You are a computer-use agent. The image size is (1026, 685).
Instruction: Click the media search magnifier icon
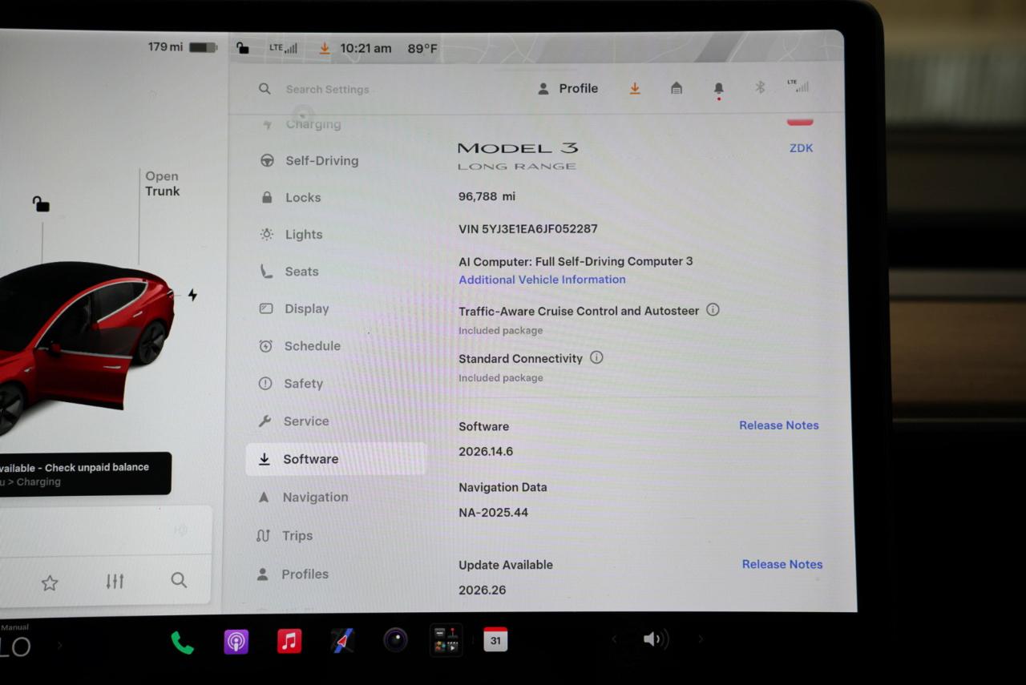coord(179,580)
